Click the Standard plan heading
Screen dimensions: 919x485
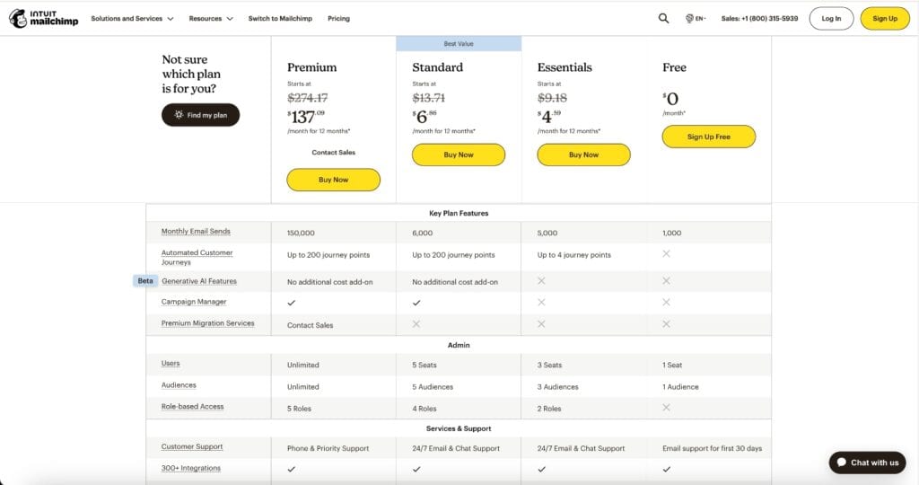[x=437, y=67]
